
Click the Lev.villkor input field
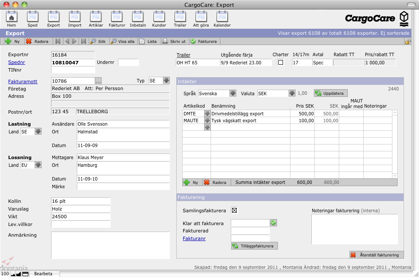click(x=81, y=224)
